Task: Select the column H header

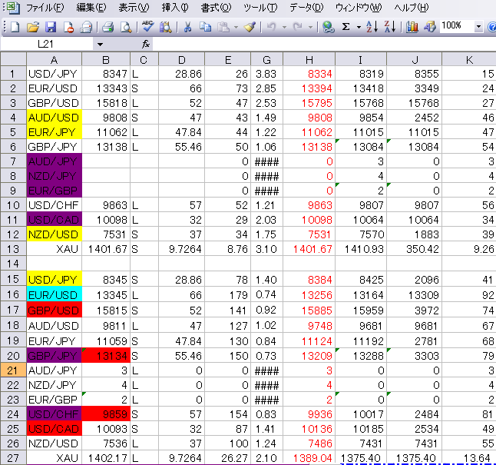Action: coord(308,59)
